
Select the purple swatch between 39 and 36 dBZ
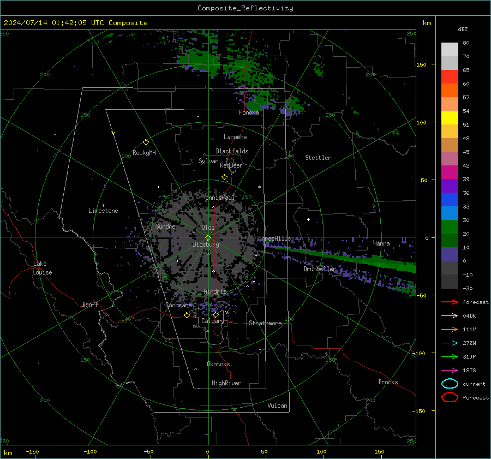[450, 186]
